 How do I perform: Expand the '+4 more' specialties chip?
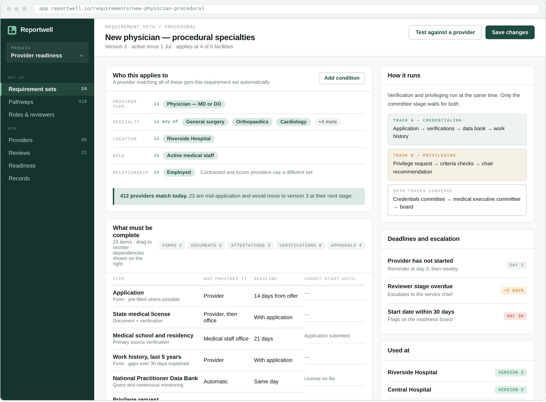[327, 122]
